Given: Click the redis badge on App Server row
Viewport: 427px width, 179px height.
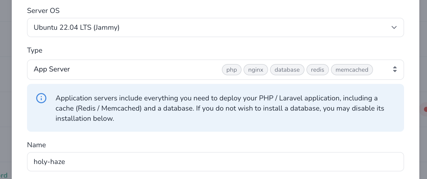Looking at the screenshot, I should (x=317, y=70).
